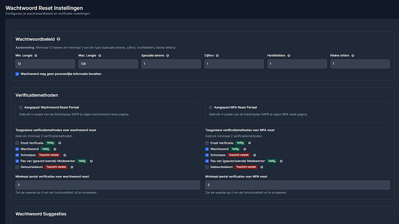
Task: Click help icon beside Speciale tekens label
Action: 167,56
